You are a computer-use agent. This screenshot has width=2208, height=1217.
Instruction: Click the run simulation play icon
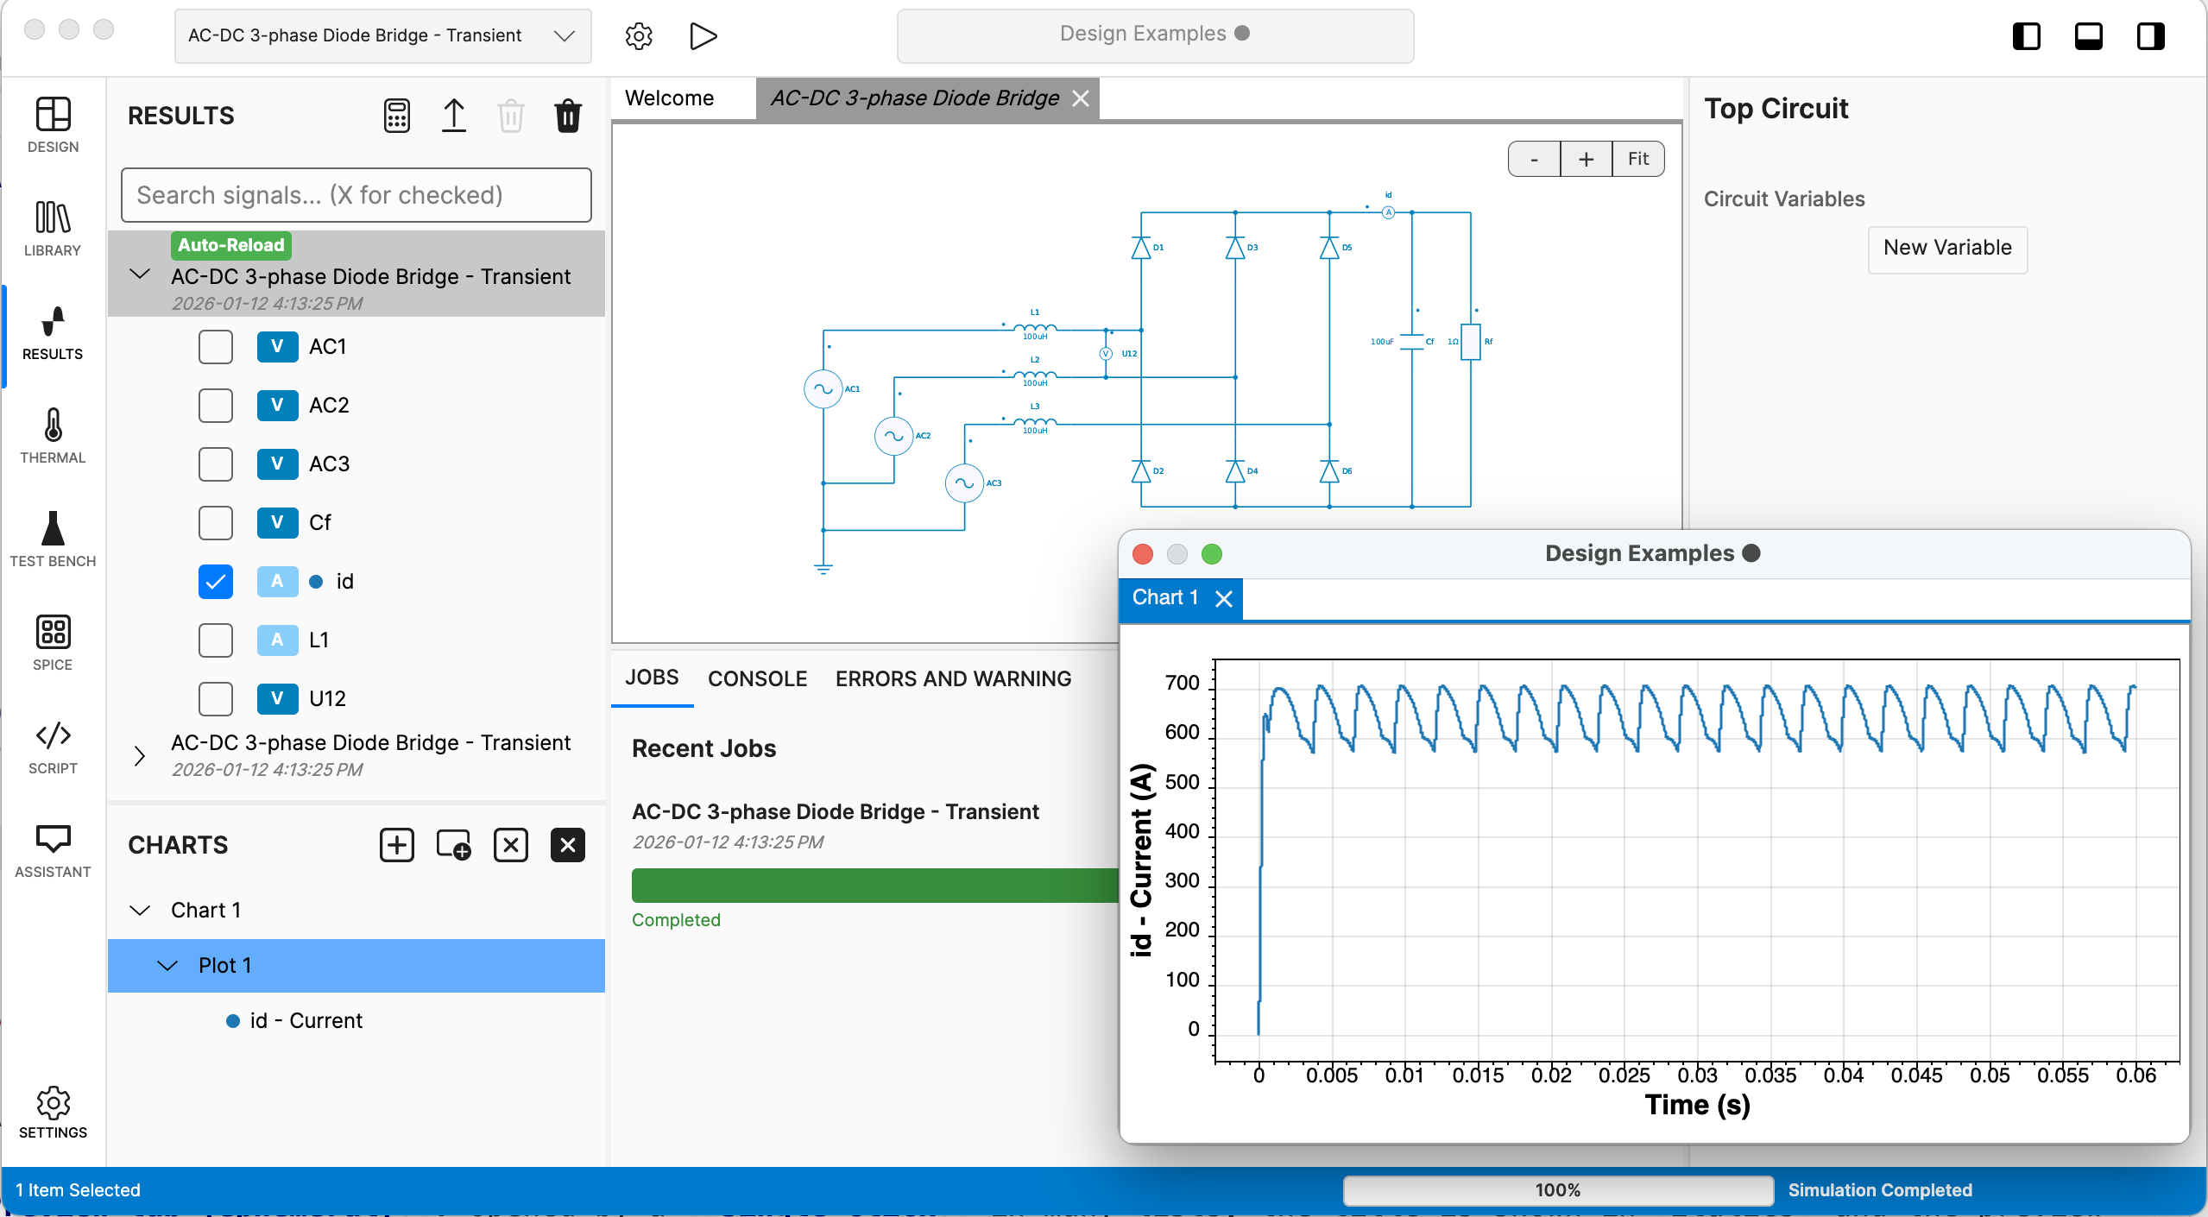point(703,36)
